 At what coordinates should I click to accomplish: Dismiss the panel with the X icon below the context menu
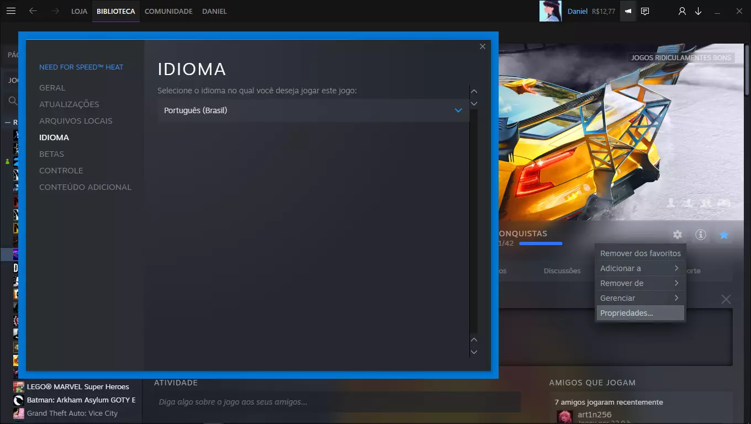point(726,299)
